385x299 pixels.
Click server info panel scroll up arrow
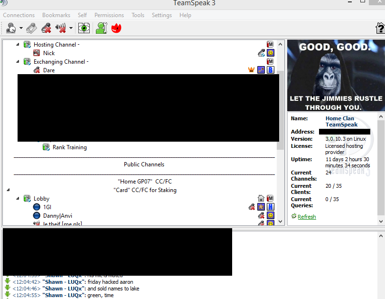(x=381, y=116)
